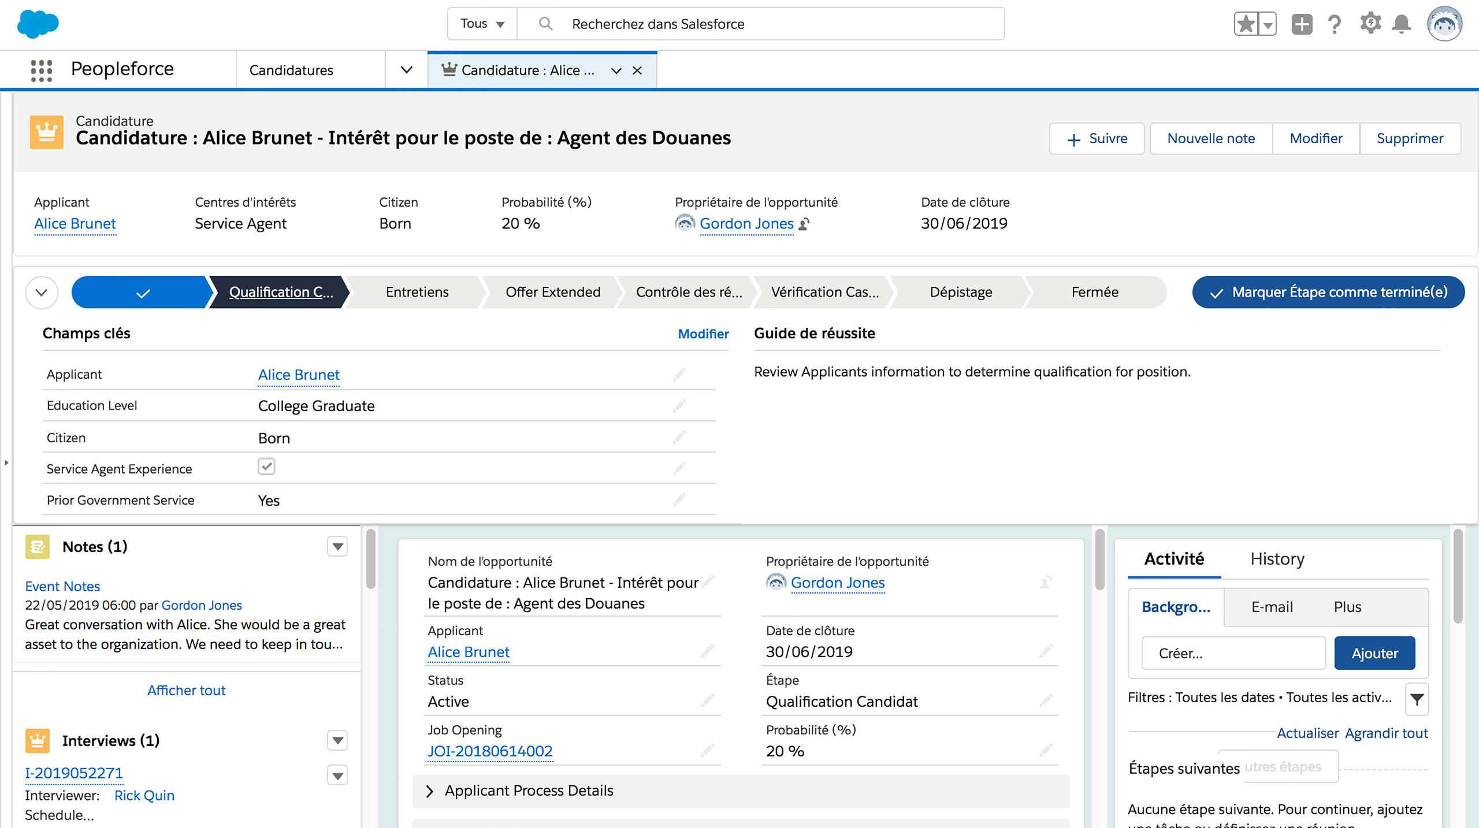Screen dimensions: 1479x828
Task: Select the Candidatures navigation tab
Action: [291, 70]
